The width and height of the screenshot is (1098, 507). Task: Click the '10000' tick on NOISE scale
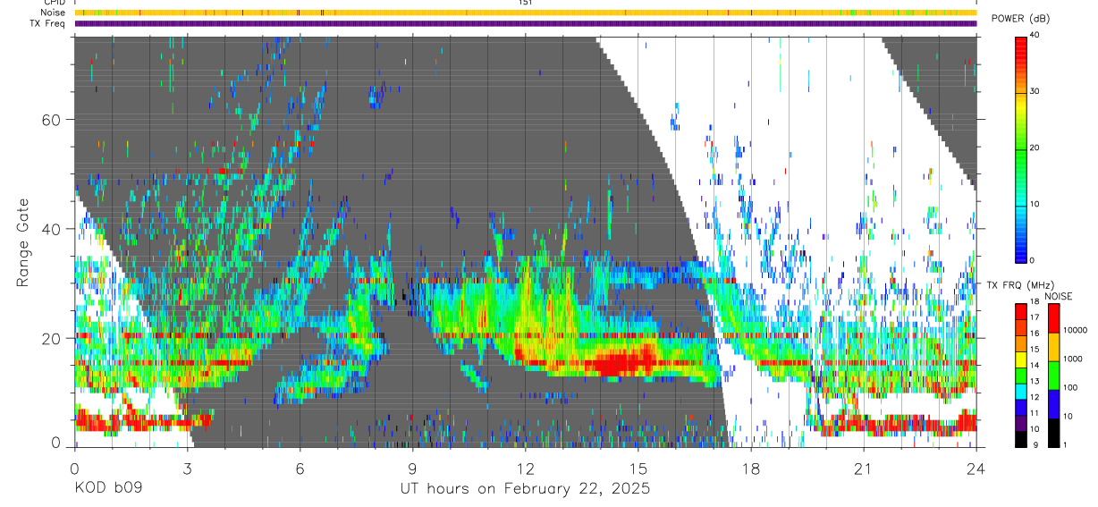click(1077, 330)
